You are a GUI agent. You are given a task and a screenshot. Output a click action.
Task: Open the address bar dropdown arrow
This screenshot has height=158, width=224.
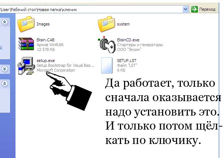185,9
